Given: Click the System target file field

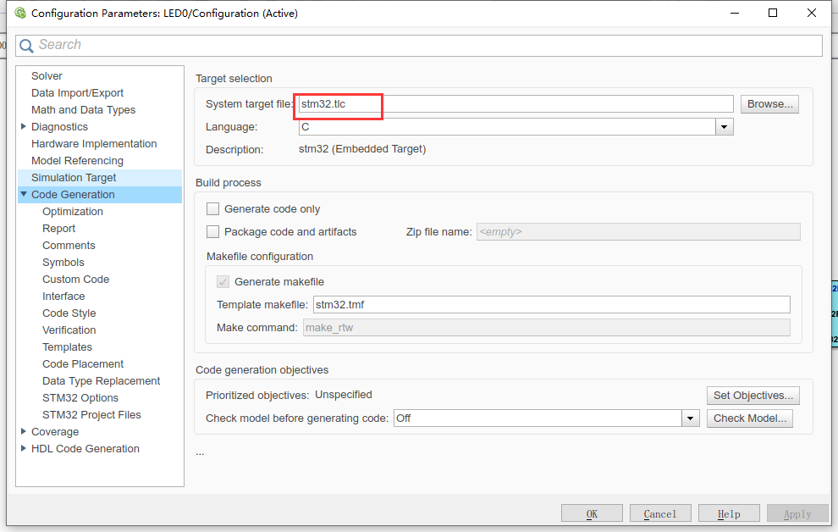Looking at the screenshot, I should 515,104.
